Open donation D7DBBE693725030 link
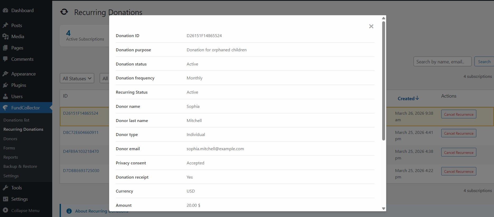The width and height of the screenshot is (494, 217). [x=81, y=171]
